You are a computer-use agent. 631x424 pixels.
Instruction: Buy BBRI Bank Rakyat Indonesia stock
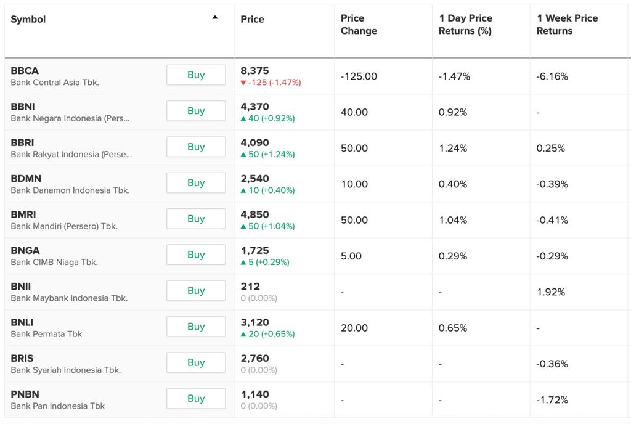tap(196, 147)
